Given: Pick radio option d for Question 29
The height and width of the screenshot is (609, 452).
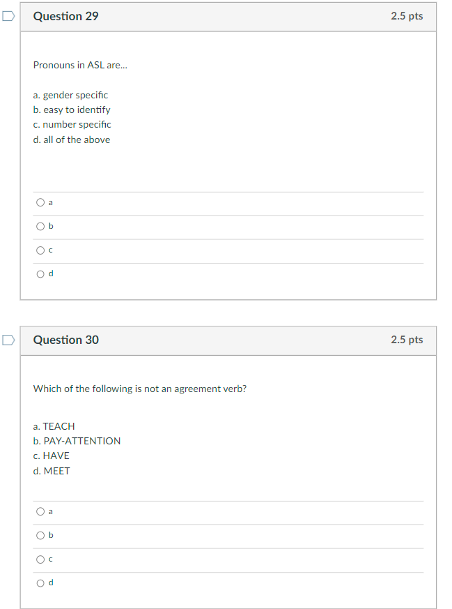Looking at the screenshot, I should [40, 274].
